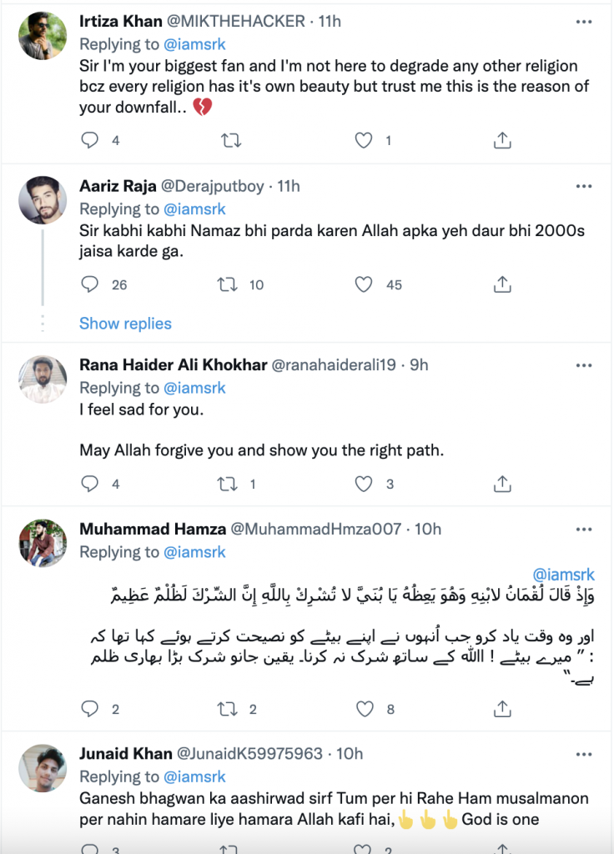Open @iamsrk link in Irtiza Khan's reply

point(194,43)
